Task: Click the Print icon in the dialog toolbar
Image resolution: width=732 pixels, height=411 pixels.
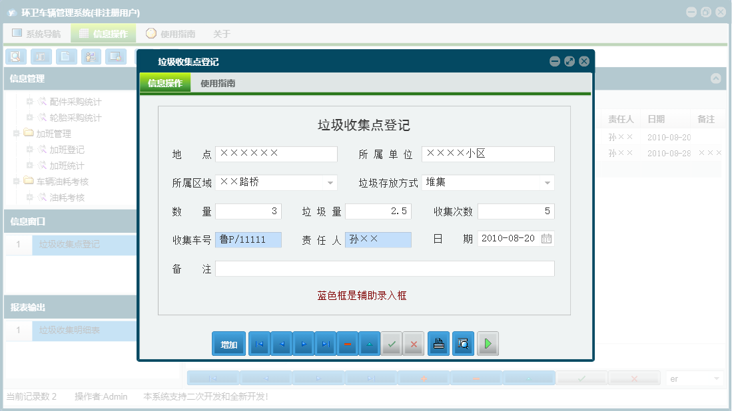Action: pyautogui.click(x=438, y=344)
